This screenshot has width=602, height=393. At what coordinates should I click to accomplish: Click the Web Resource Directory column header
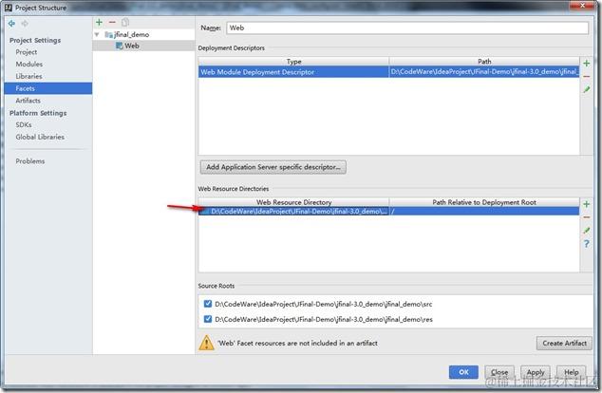[293, 202]
